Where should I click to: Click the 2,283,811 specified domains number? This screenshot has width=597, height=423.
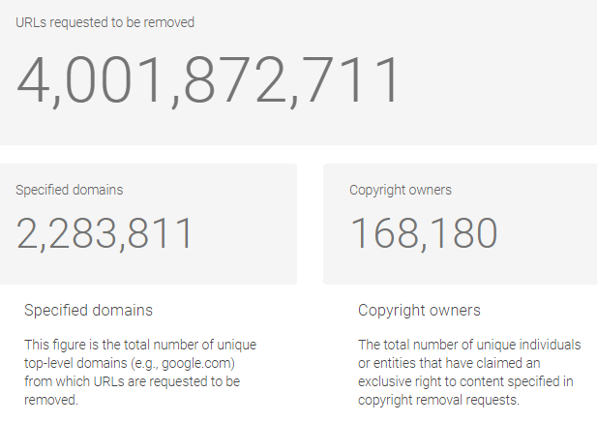[x=104, y=233]
